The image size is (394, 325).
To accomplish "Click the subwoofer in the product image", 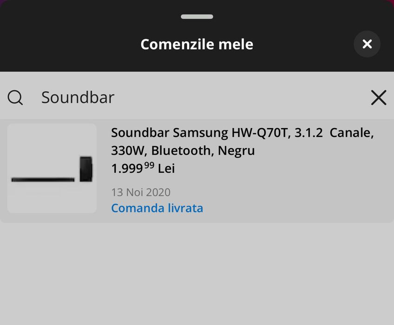I will pyautogui.click(x=85, y=169).
